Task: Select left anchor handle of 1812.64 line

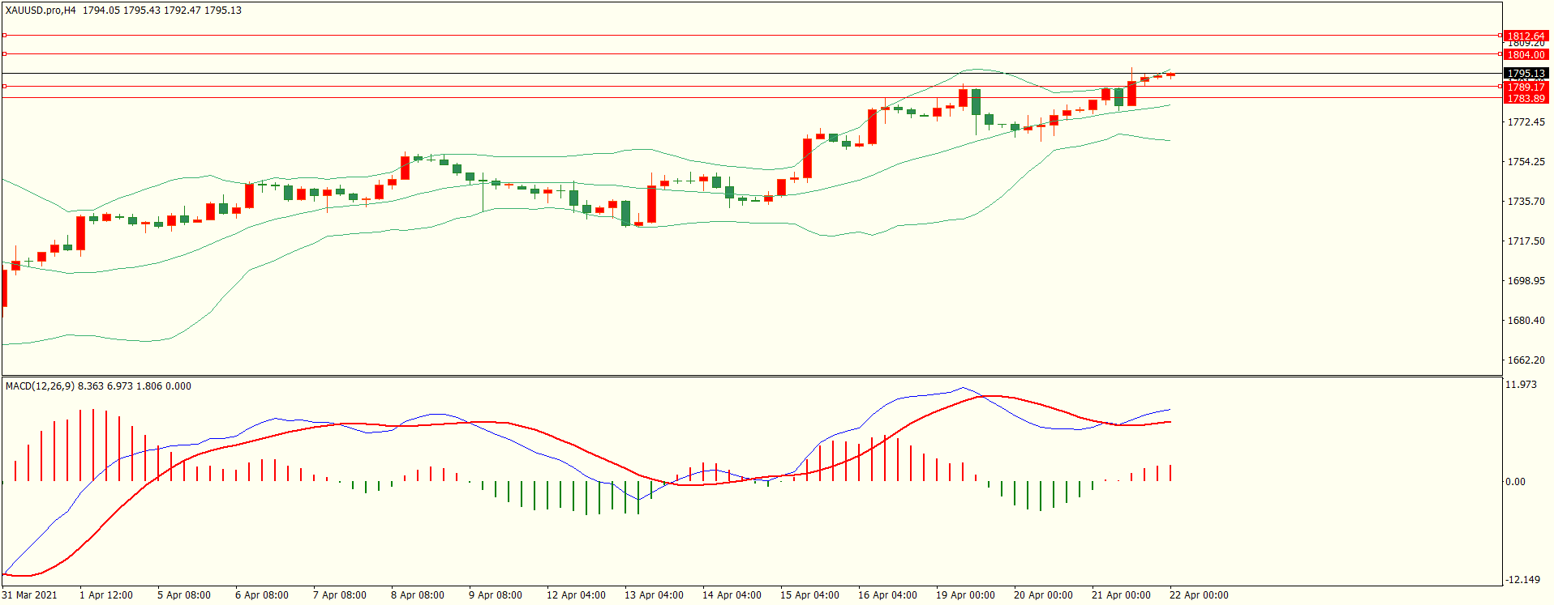Action: click(x=4, y=35)
